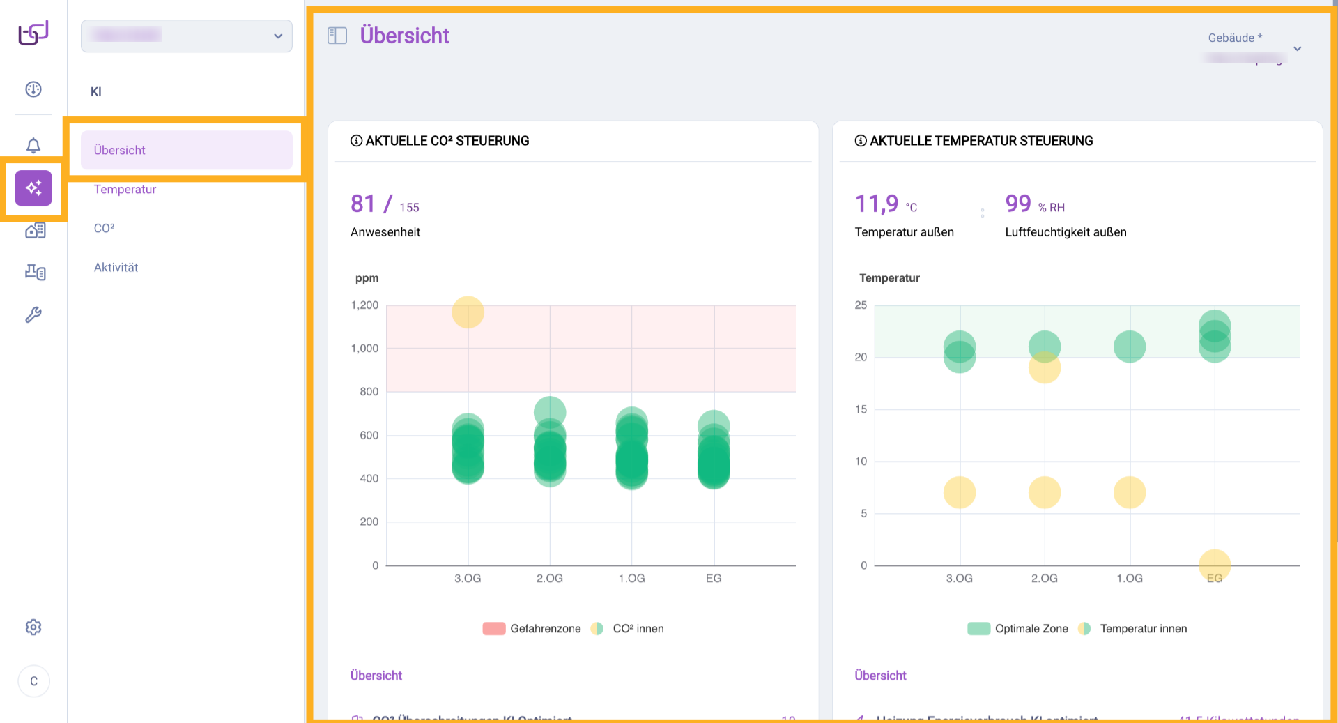The height and width of the screenshot is (723, 1338).
Task: Open the Aktivität menu item
Action: 116,268
